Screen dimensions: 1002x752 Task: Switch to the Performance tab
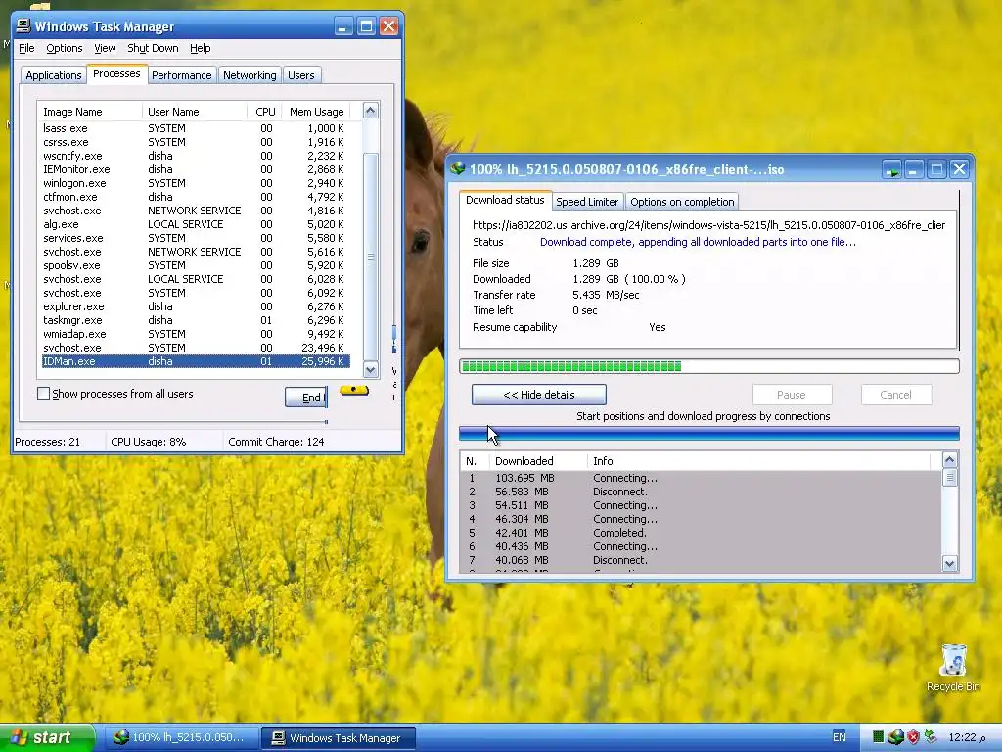point(181,75)
